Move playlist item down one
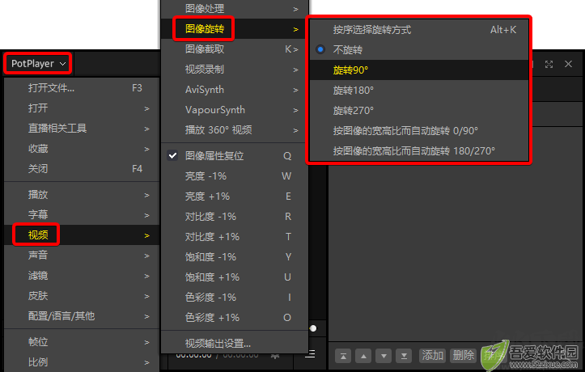 (384, 356)
